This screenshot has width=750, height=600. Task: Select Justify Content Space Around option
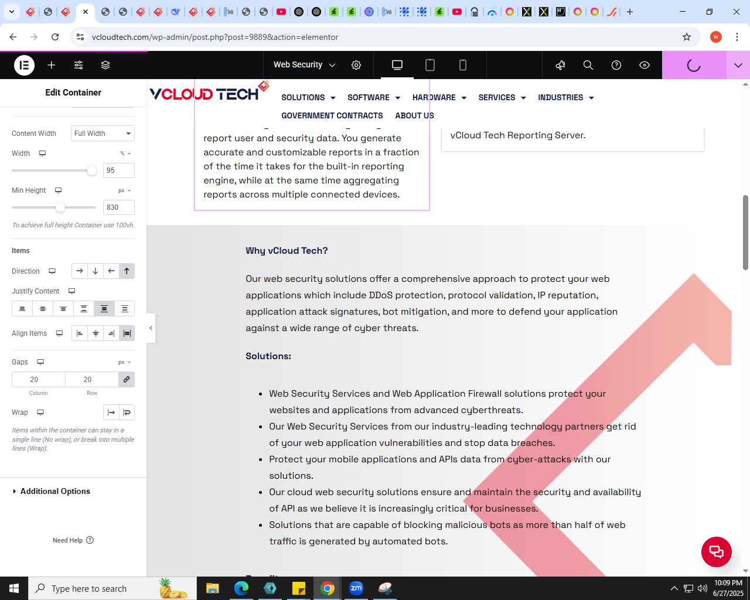104,309
